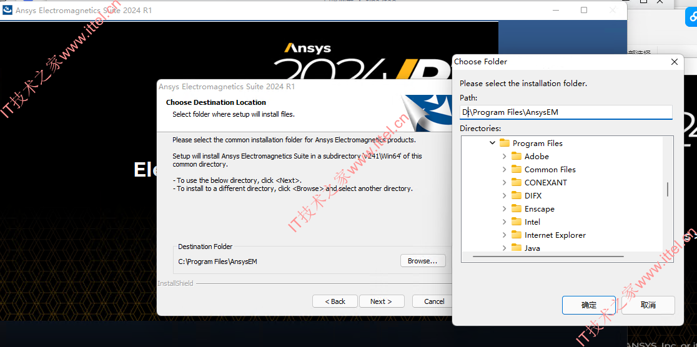The image size is (697, 347).
Task: Select the Common Files folder icon
Action: pos(516,169)
